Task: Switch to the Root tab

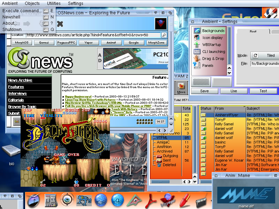Action: [x=253, y=31]
